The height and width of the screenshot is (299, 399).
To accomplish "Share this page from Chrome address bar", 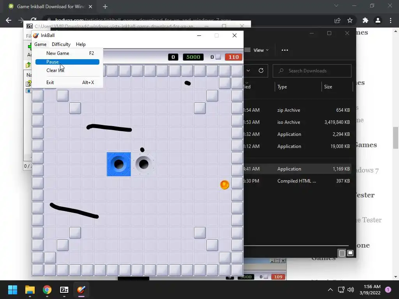I will pos(337,20).
